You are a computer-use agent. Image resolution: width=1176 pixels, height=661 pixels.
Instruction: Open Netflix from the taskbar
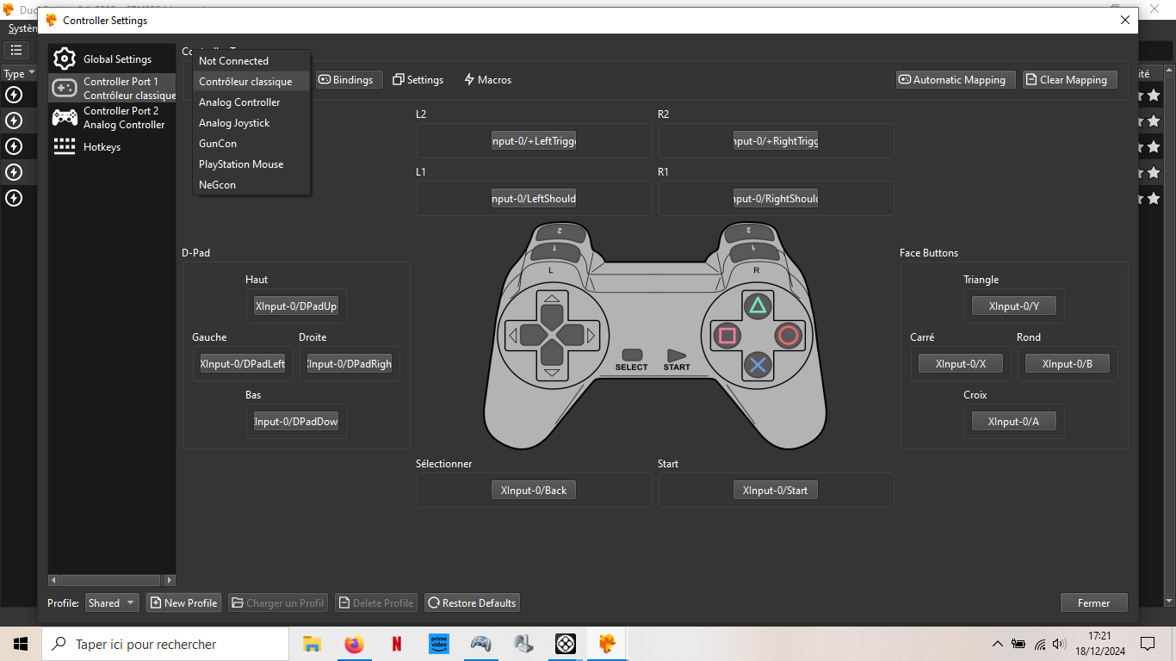coord(396,644)
